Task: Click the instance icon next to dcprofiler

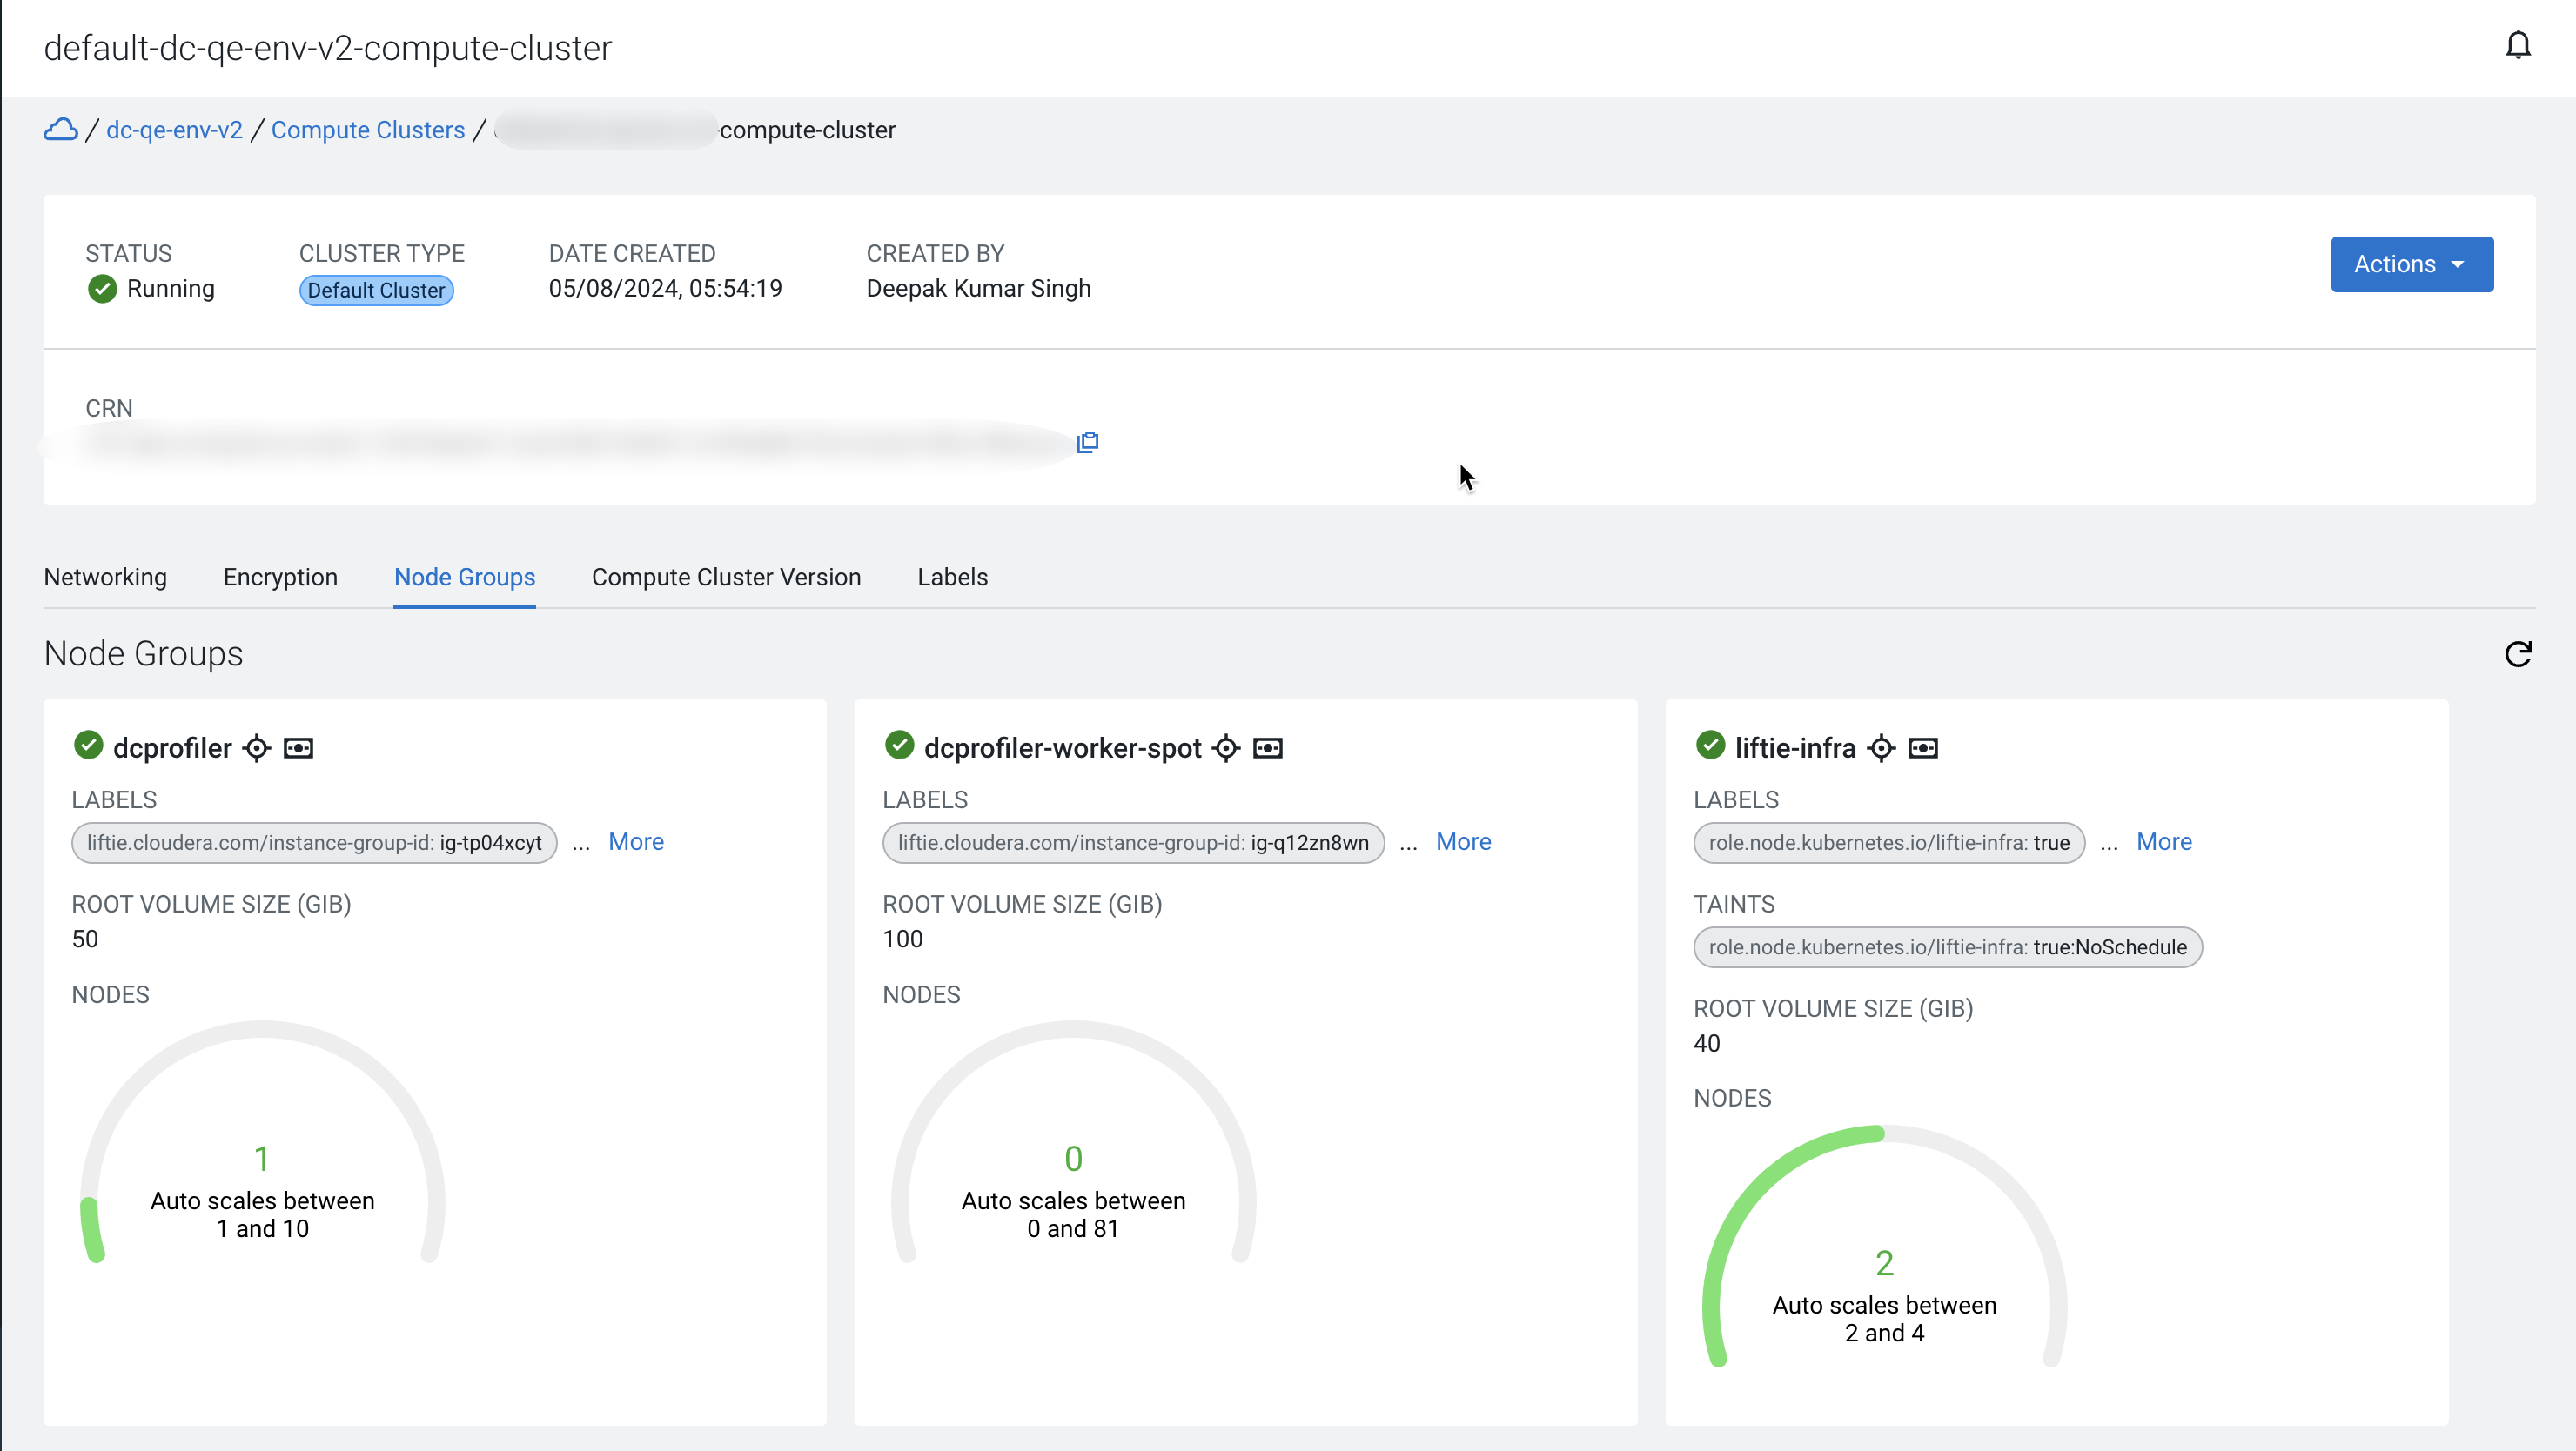Action: coord(298,747)
